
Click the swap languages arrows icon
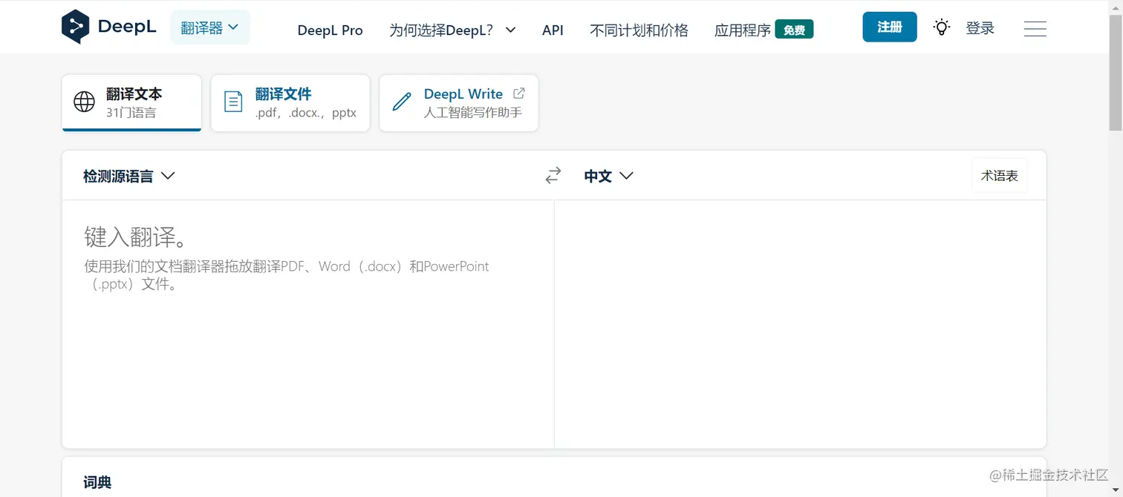coord(553,176)
